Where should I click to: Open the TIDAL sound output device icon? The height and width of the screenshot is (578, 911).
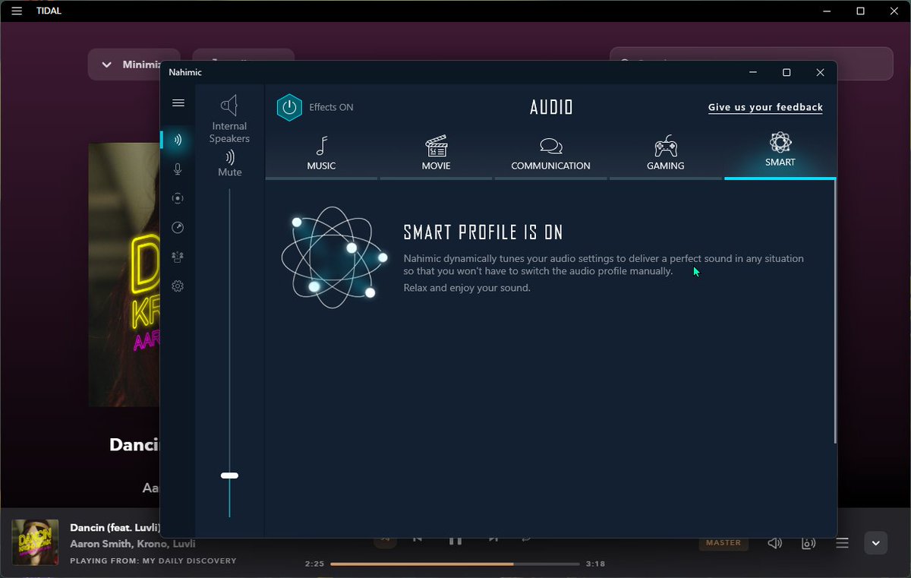pos(809,543)
